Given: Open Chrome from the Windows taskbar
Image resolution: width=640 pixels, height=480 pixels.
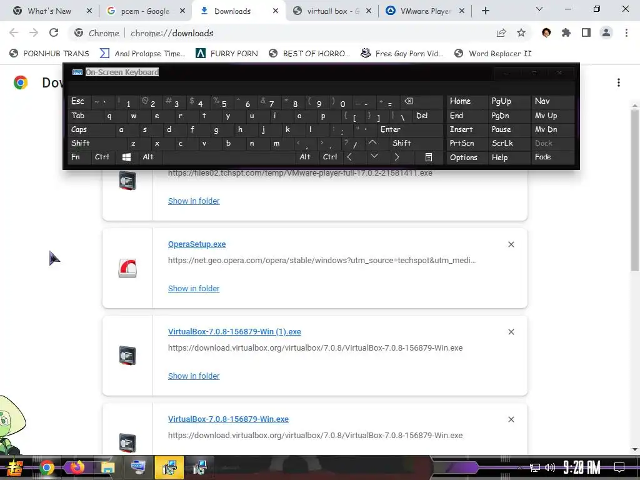Looking at the screenshot, I should pyautogui.click(x=47, y=467).
